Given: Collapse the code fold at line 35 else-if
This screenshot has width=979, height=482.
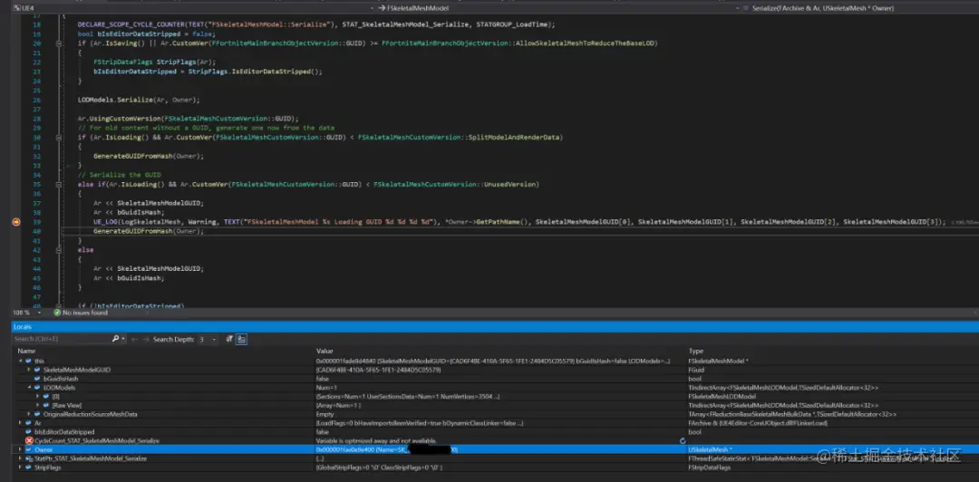Looking at the screenshot, I should [x=58, y=185].
